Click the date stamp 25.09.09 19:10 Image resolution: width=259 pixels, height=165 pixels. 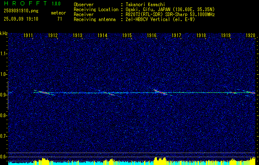pos(21,19)
